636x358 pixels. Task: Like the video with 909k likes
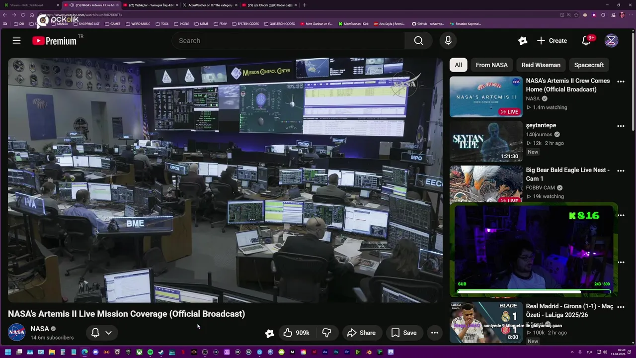[x=296, y=333]
